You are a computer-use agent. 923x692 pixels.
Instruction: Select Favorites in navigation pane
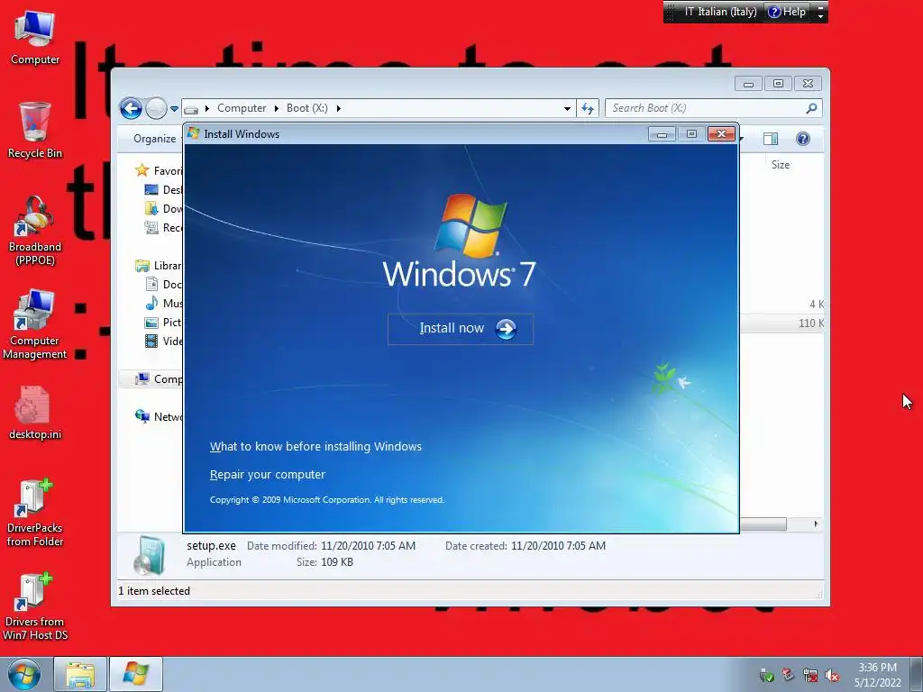(159, 170)
